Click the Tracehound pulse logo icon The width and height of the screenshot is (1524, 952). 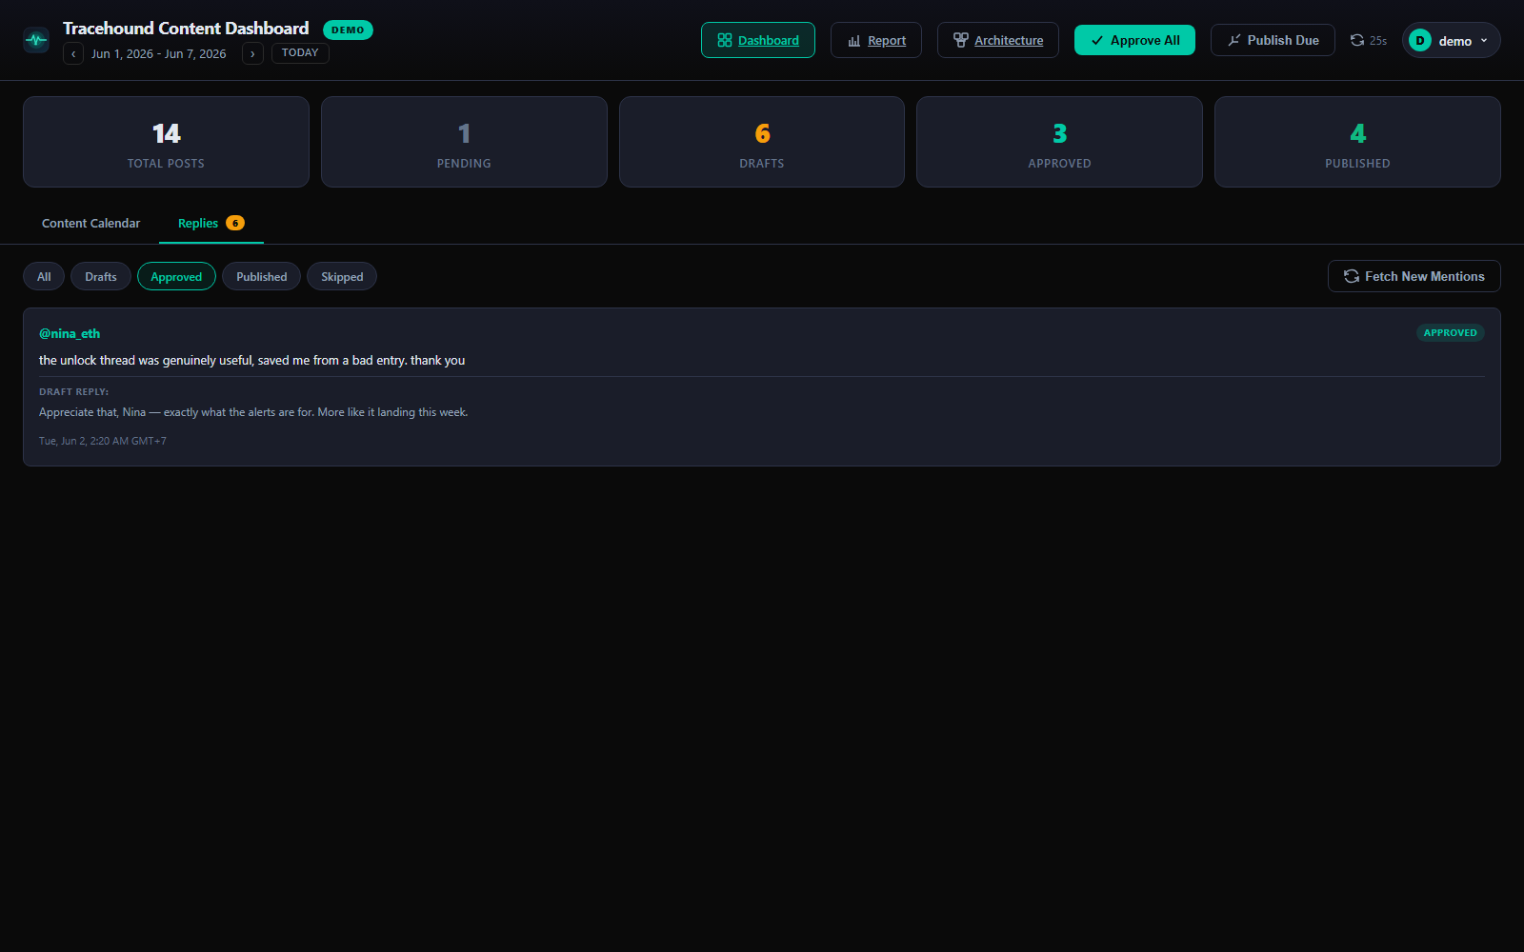coord(36,40)
